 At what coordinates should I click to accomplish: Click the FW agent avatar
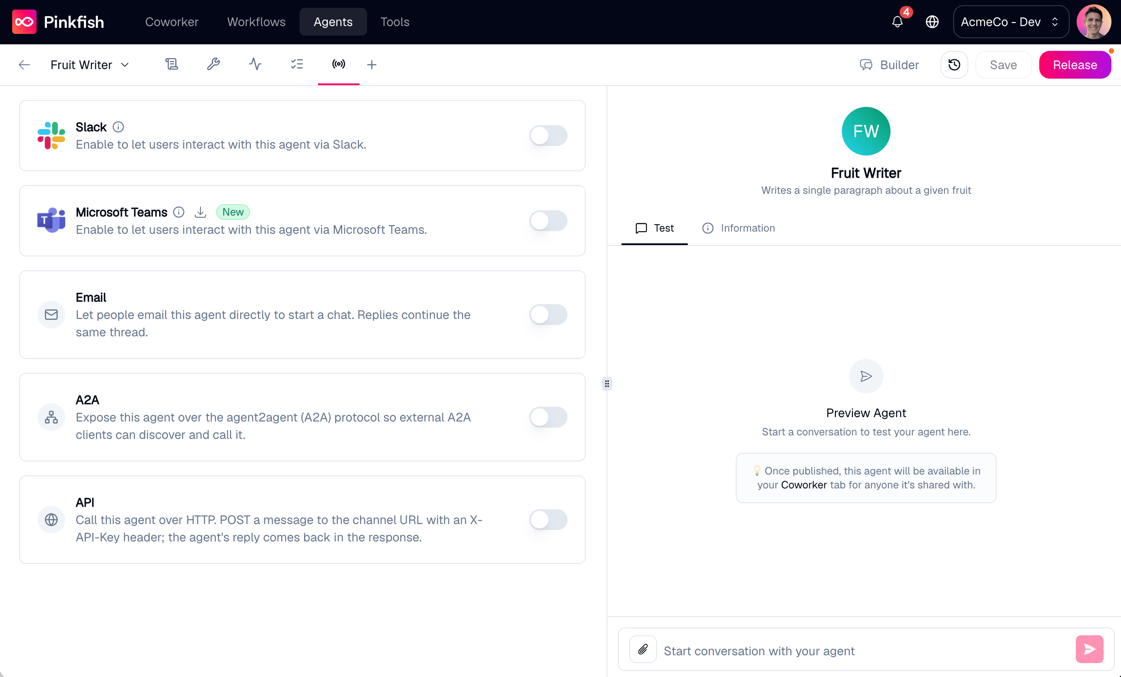(x=866, y=131)
